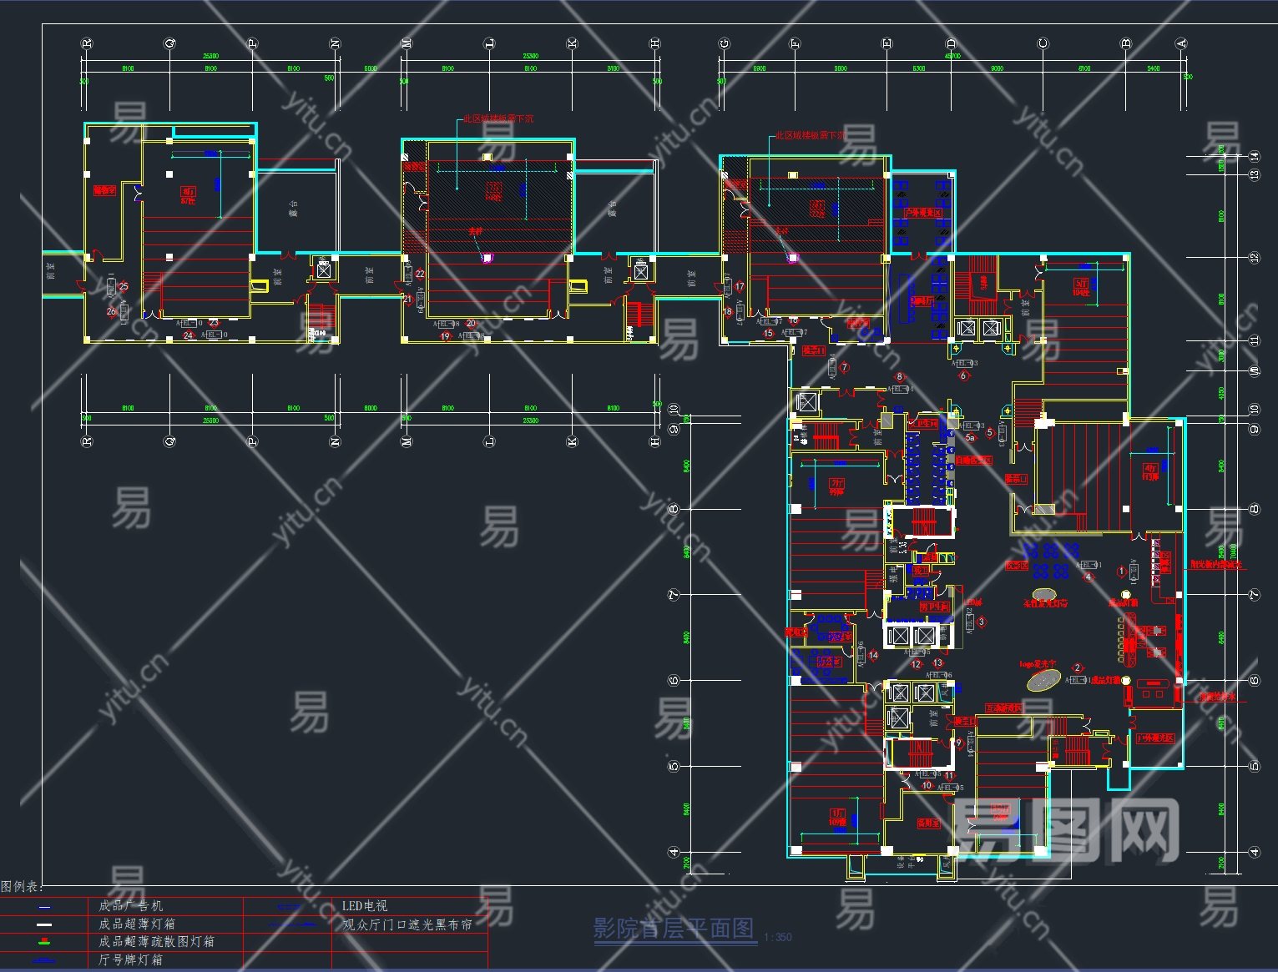The width and height of the screenshot is (1278, 972).
Task: Pick the red numbered marker 24
Action: tap(189, 335)
